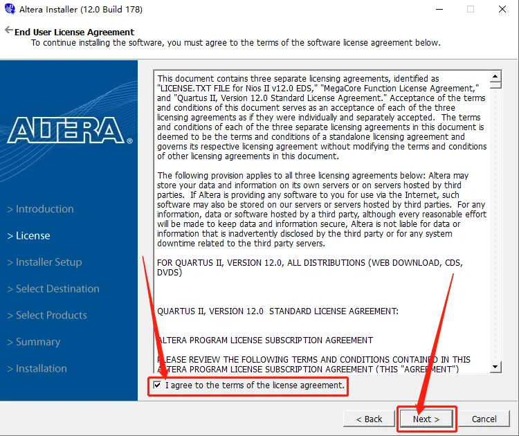Minimize the Altera Installer window
The image size is (519, 436).
[x=439, y=9]
